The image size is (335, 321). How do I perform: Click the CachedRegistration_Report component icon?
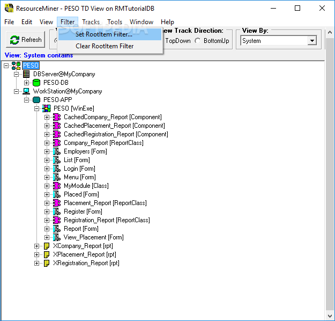(x=57, y=134)
